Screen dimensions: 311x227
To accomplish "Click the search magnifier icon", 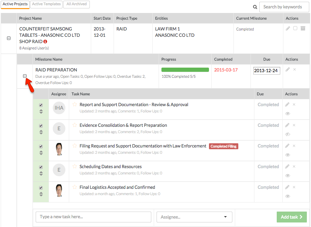I will point(255,7).
